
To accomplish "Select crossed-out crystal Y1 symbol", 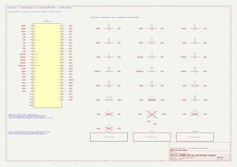I will (x=152, y=115).
